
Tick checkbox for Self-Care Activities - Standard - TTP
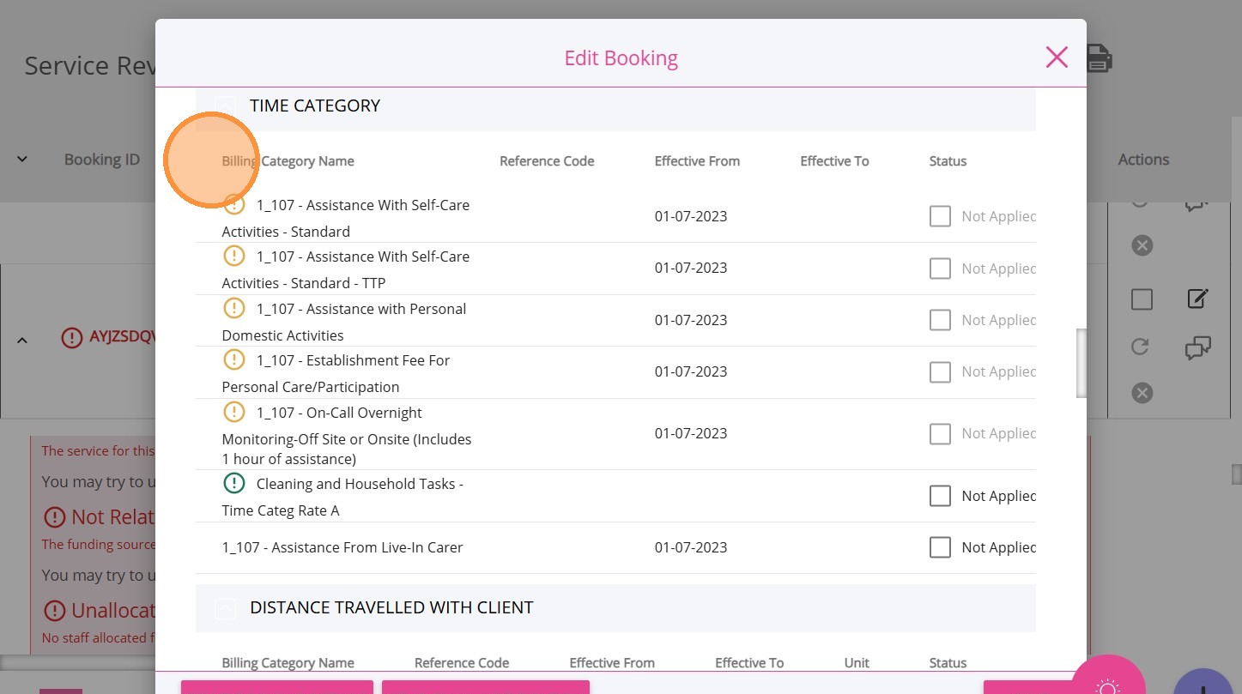pyautogui.click(x=940, y=269)
